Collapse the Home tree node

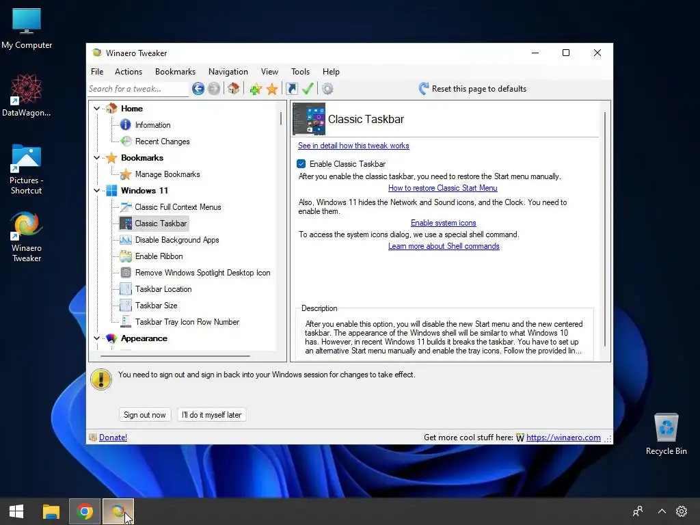tap(96, 109)
